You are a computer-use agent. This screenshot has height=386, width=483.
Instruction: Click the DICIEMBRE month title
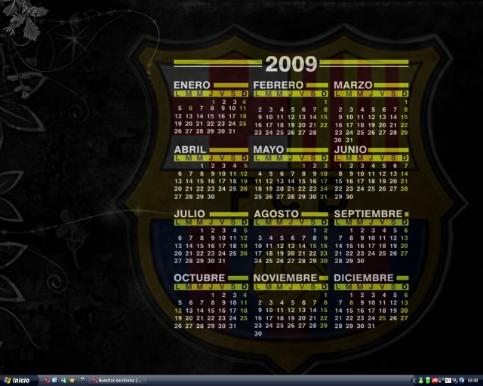point(364,278)
